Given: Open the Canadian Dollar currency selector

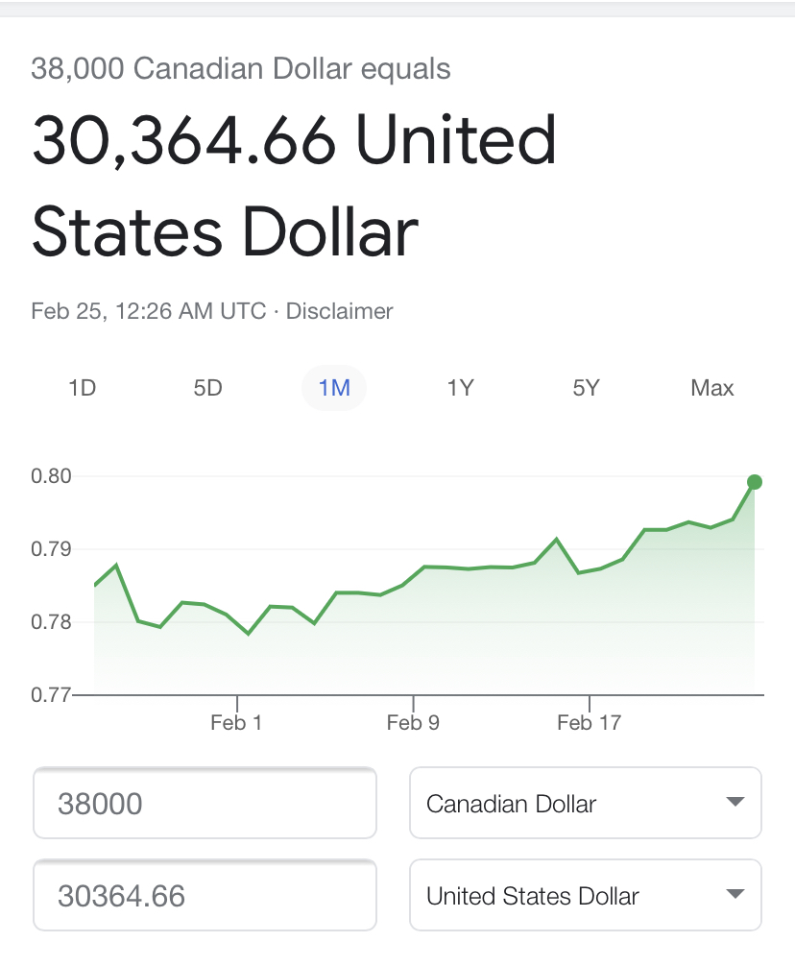Looking at the screenshot, I should click(x=585, y=803).
